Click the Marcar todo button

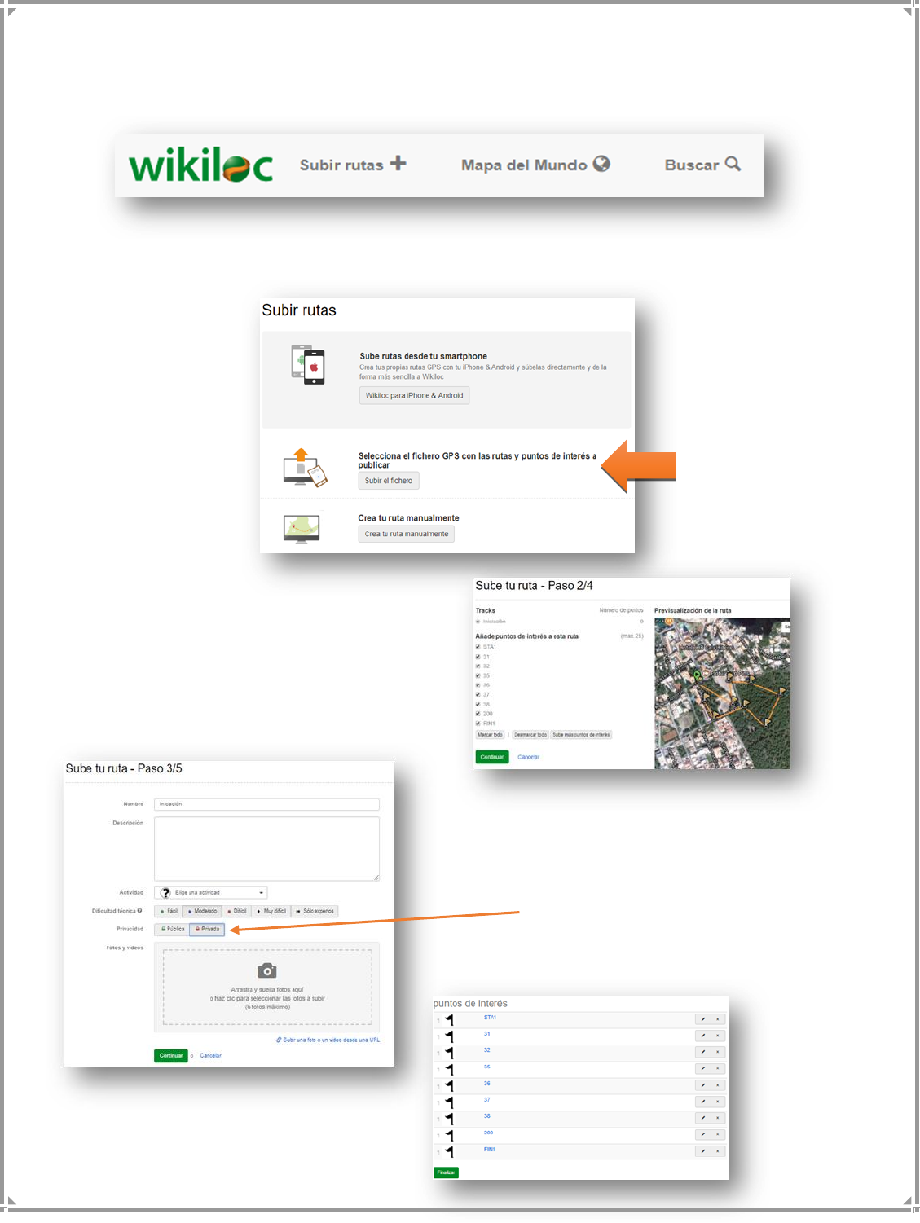[490, 735]
